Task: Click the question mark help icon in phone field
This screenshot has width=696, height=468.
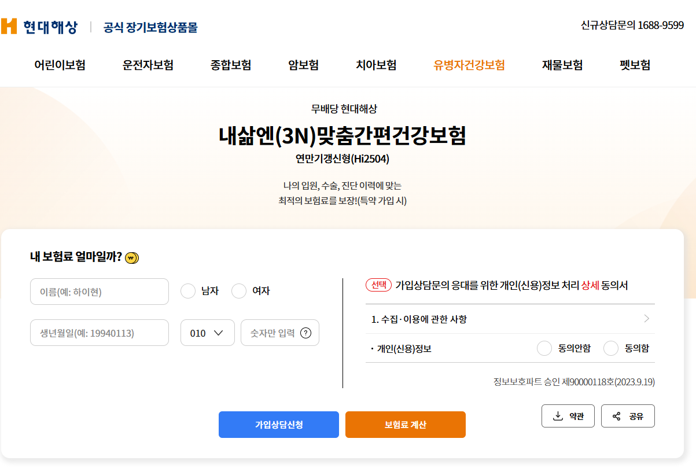Action: 306,333
